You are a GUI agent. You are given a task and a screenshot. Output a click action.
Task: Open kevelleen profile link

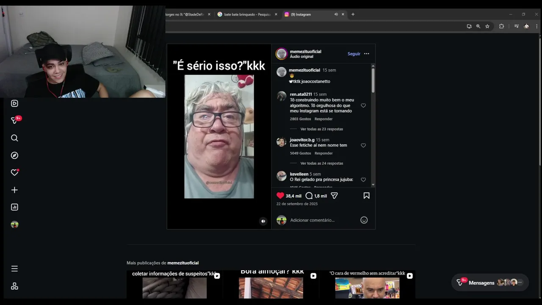point(299,174)
